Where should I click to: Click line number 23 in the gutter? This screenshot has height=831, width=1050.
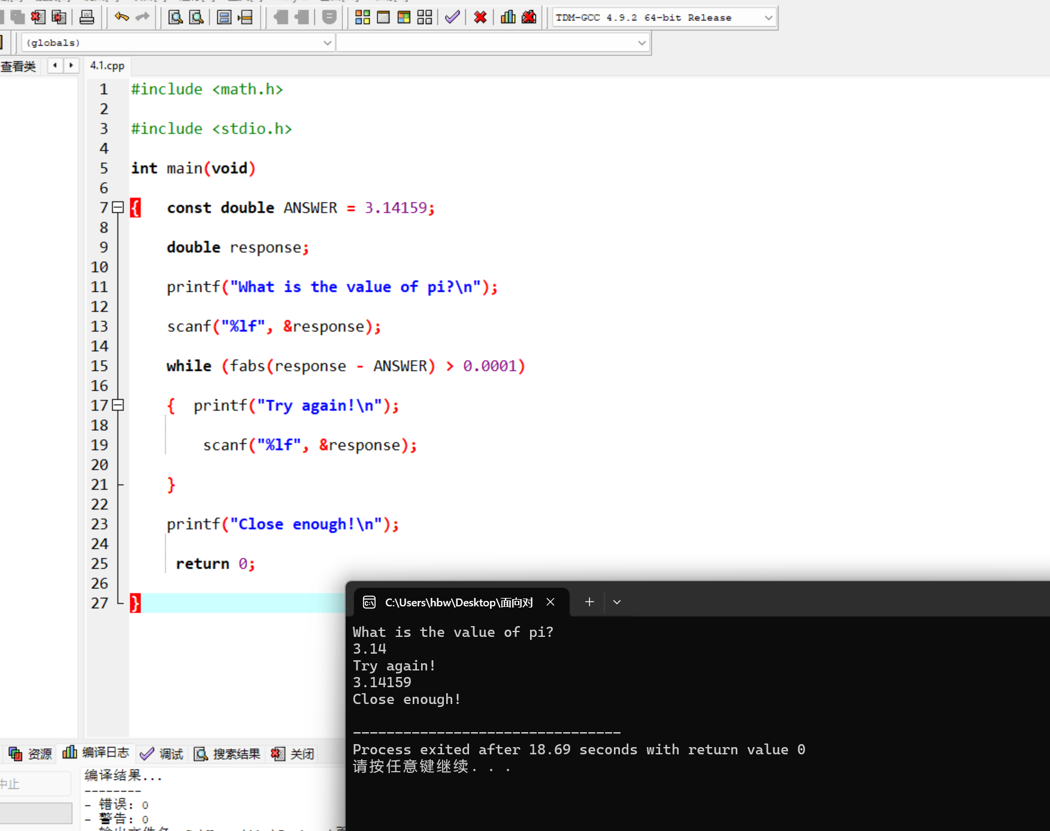click(99, 524)
